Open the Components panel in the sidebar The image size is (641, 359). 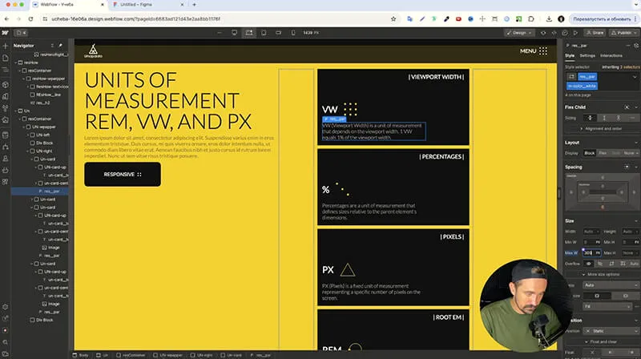pos(6,85)
